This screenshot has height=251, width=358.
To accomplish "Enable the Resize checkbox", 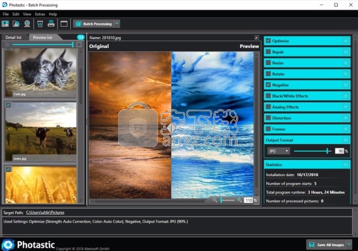I will tap(268, 63).
